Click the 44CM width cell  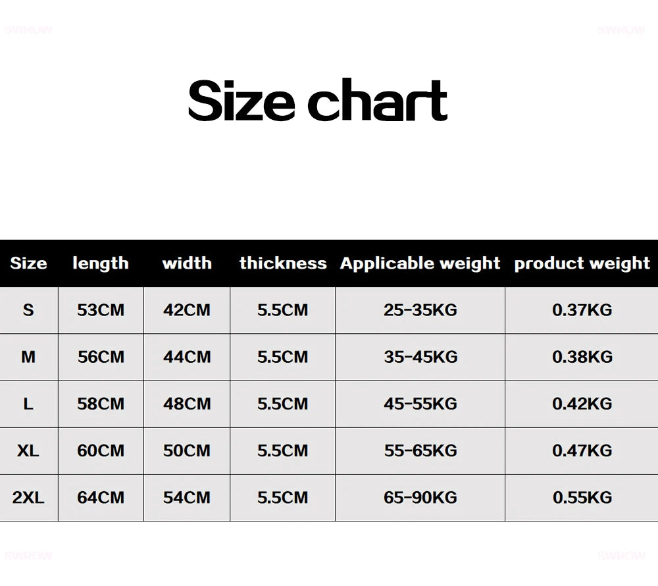[187, 357]
